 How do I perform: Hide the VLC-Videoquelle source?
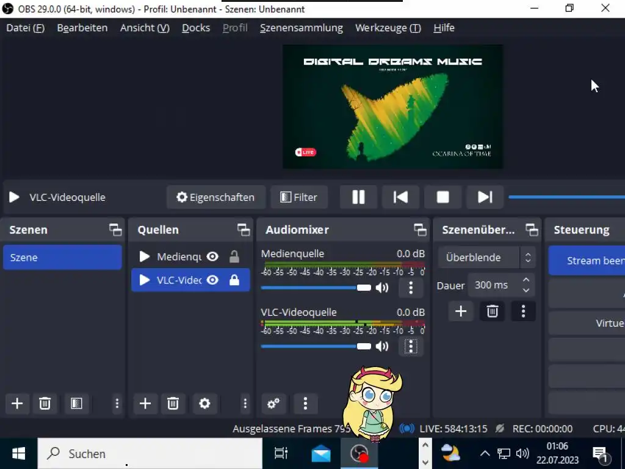[212, 280]
